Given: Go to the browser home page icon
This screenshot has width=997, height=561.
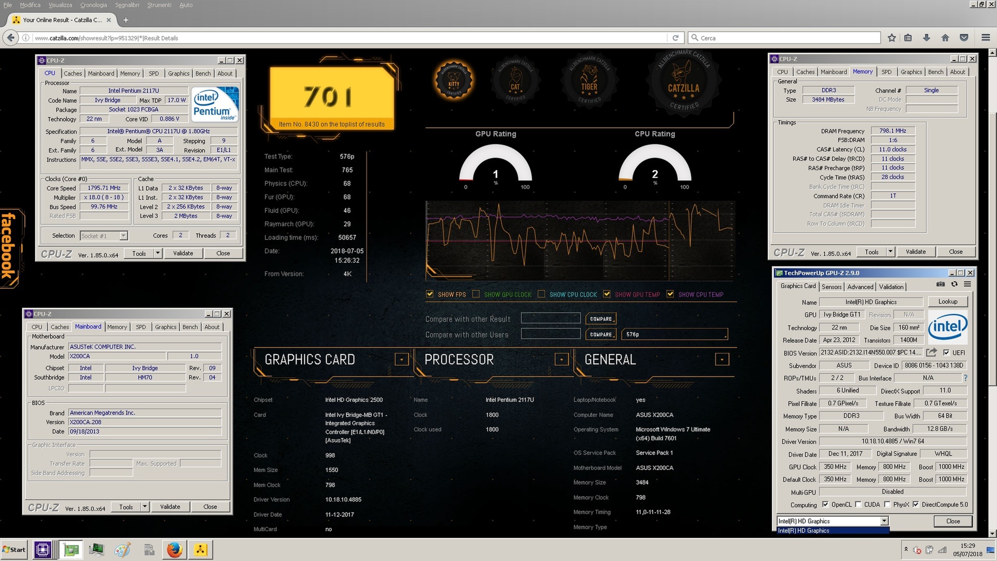Looking at the screenshot, I should pos(945,37).
